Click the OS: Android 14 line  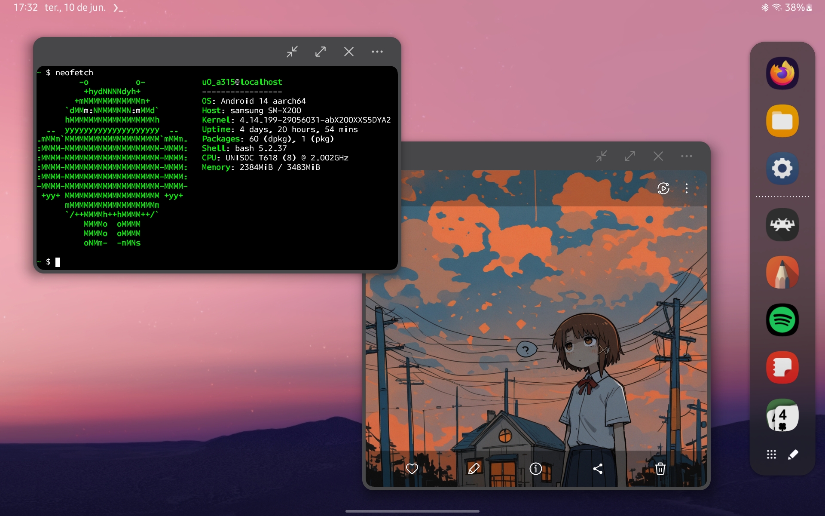(x=254, y=101)
